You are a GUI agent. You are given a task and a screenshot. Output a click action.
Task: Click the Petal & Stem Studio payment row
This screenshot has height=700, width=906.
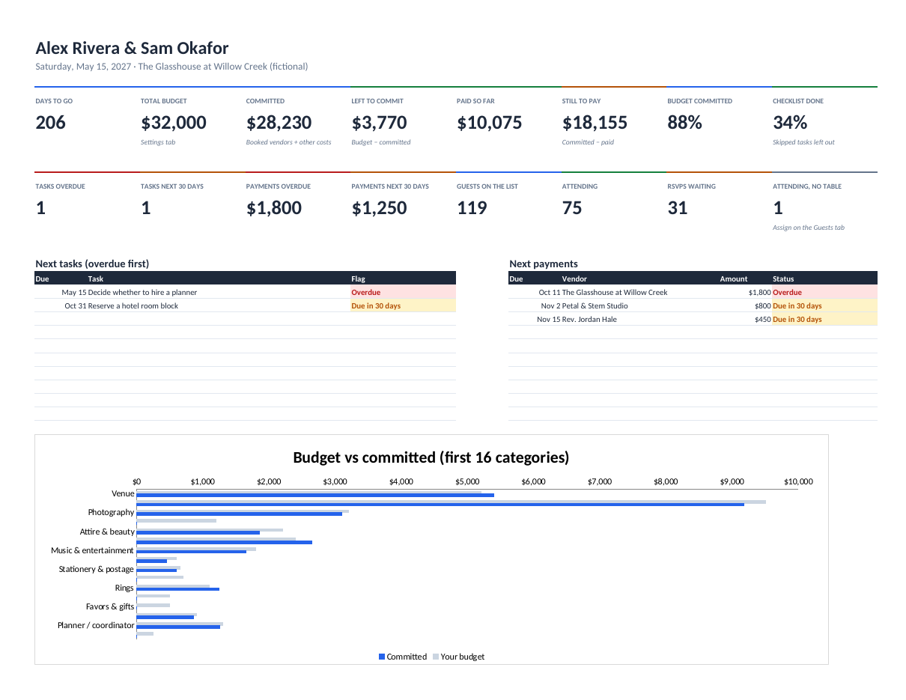point(693,305)
